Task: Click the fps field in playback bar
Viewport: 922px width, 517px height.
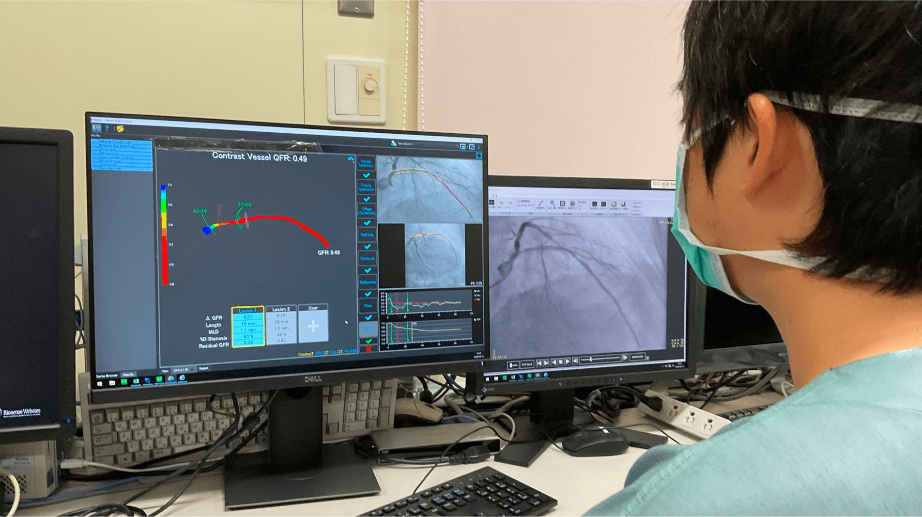Action: click(x=527, y=364)
